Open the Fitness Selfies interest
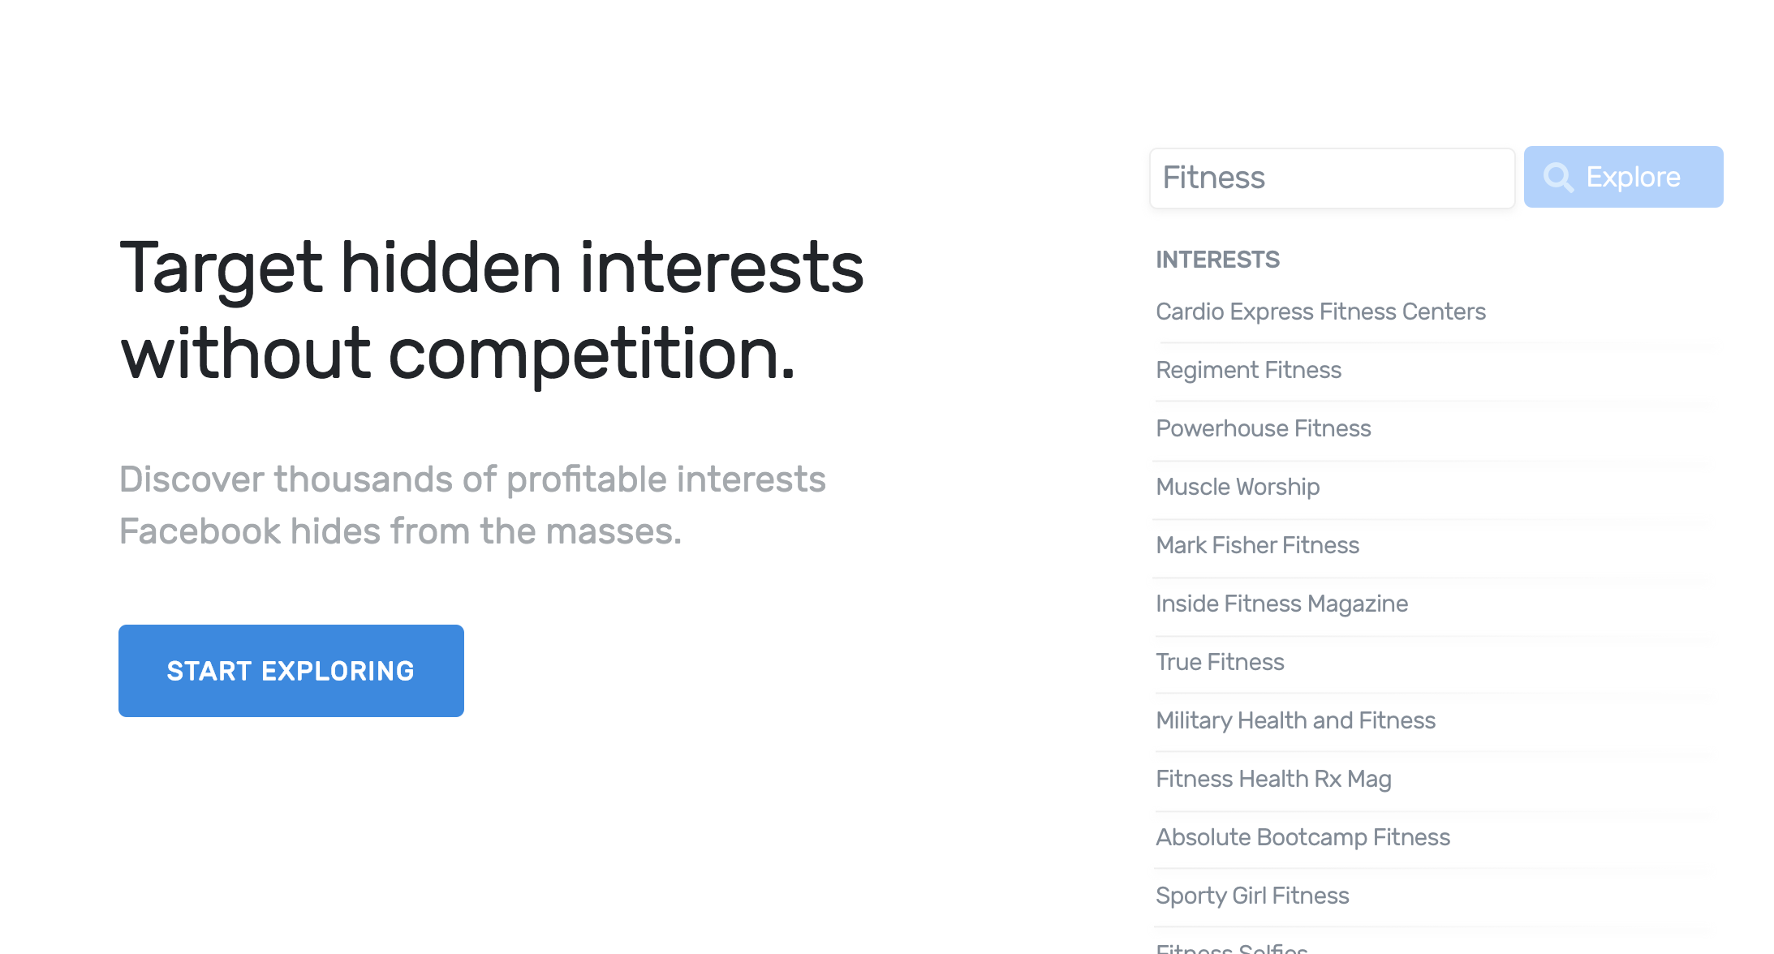This screenshot has width=1774, height=954. 1231,948
